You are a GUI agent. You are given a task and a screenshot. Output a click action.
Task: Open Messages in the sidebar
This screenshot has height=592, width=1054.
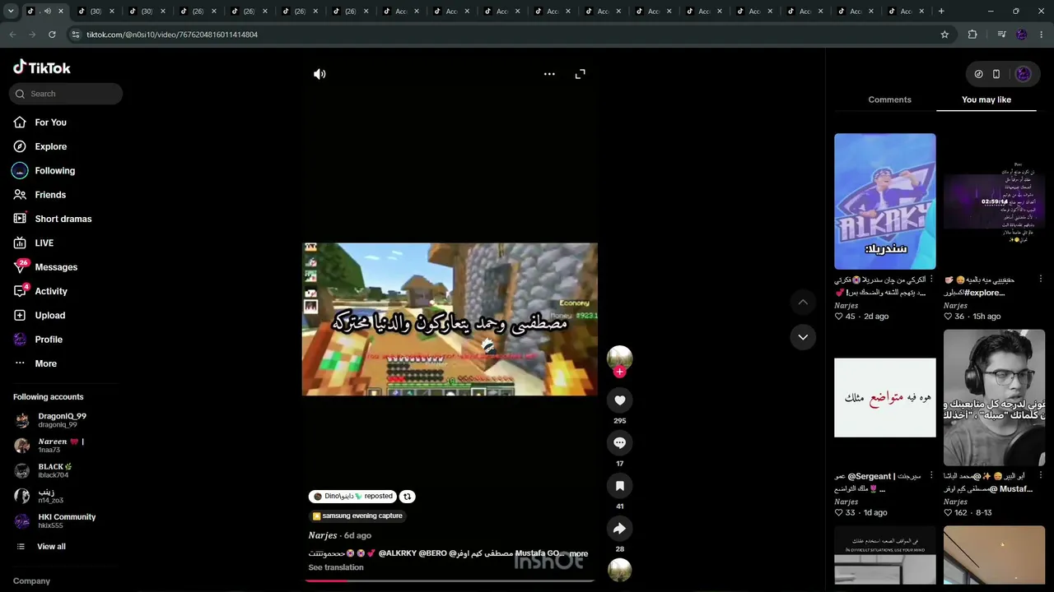tap(56, 267)
